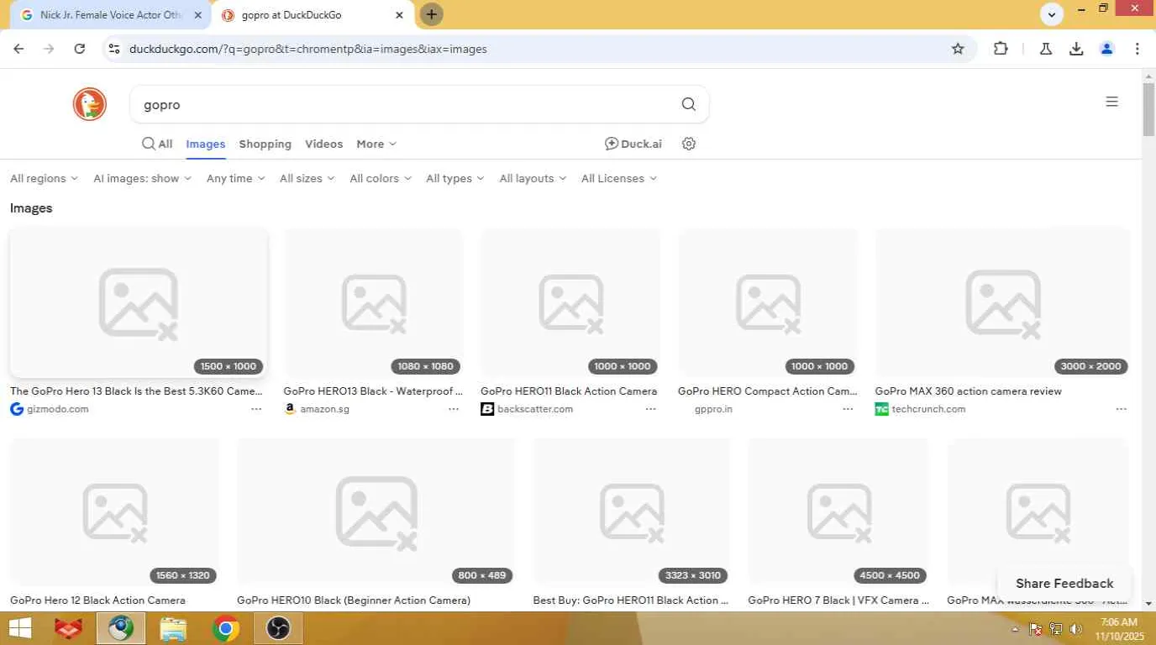
Task: Visit the amazon.sg source link
Action: pos(316,409)
